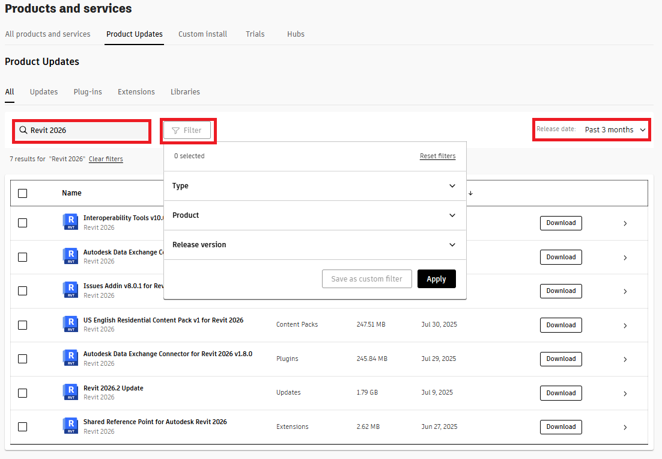Click the Revit icon for US English Residential Content Pack
Viewport: 662px width, 459px height.
70,324
